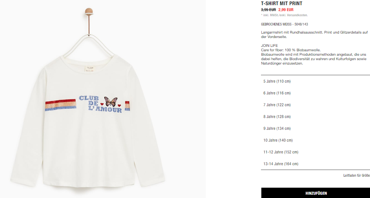
Task: Choose the 7 Jahre (122 cm) size
Action: (315, 105)
